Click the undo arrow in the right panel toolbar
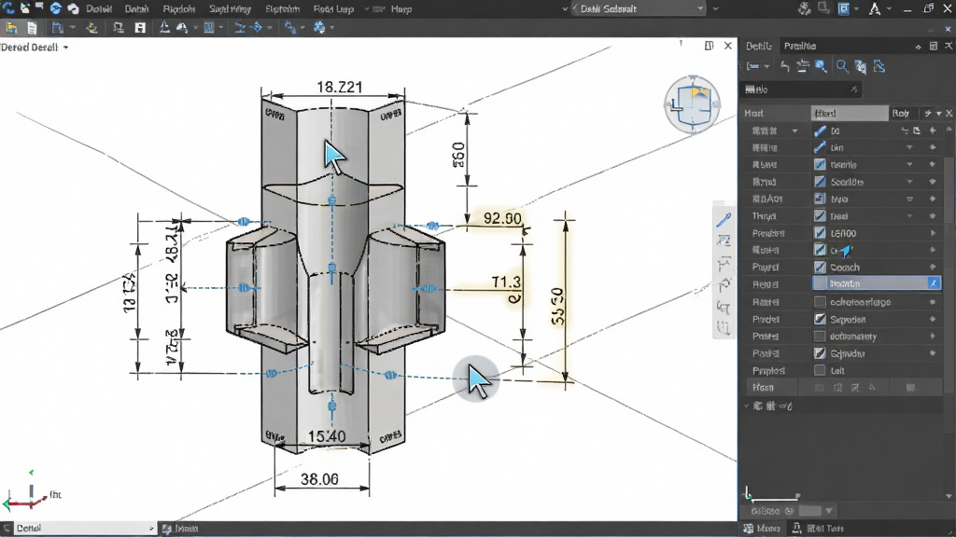Viewport: 956px width, 537px height. [784, 66]
